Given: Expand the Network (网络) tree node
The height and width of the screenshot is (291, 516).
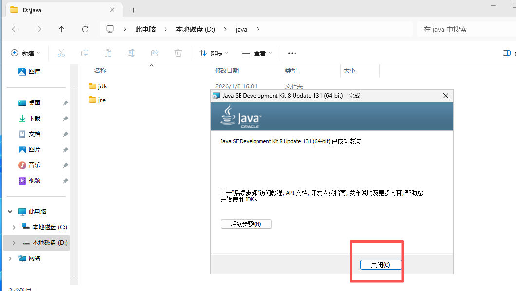Looking at the screenshot, I should point(10,258).
